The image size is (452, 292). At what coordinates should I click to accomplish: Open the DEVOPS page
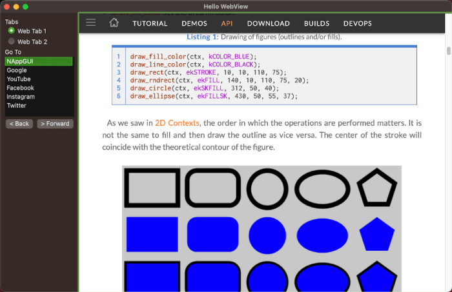(357, 23)
